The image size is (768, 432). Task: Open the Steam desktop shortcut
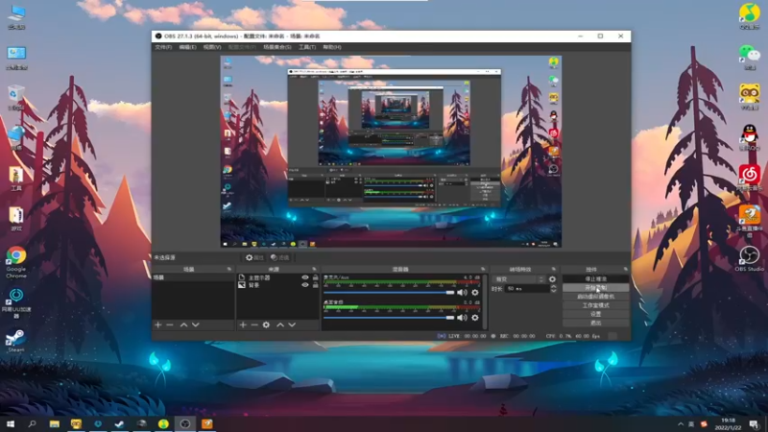click(x=15, y=341)
